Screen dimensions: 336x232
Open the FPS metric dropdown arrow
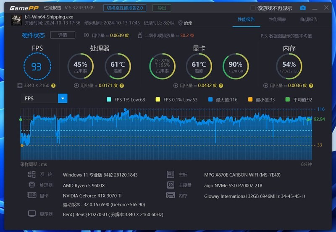pos(63,99)
